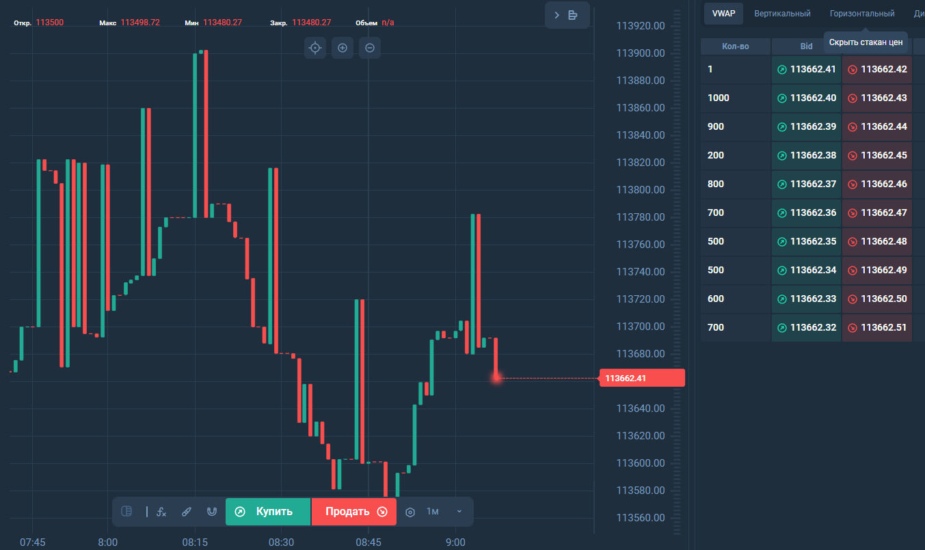Select ask price 113662.46
The height and width of the screenshot is (550, 925).
point(884,184)
